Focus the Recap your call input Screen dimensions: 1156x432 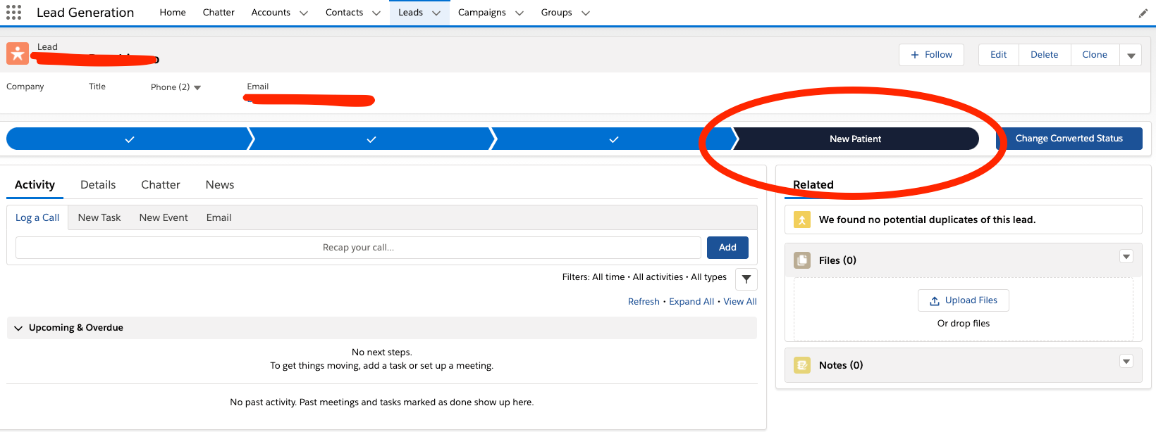(358, 248)
